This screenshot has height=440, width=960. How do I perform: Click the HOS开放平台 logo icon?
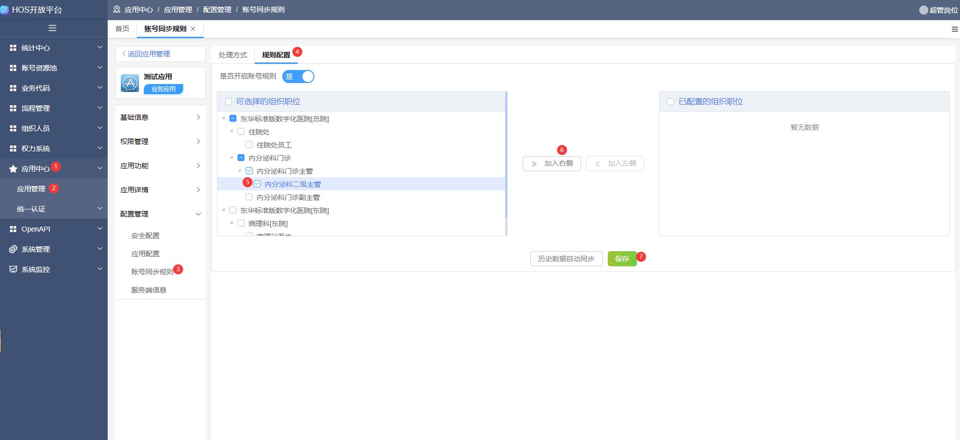click(5, 10)
